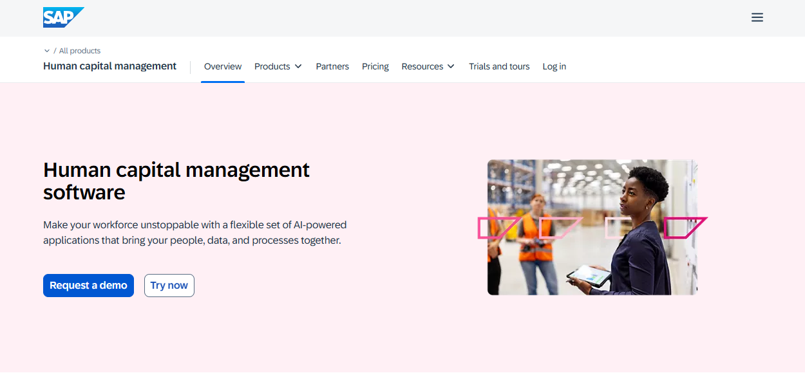The image size is (805, 391).
Task: Click the Request a demo button
Action: coord(88,285)
